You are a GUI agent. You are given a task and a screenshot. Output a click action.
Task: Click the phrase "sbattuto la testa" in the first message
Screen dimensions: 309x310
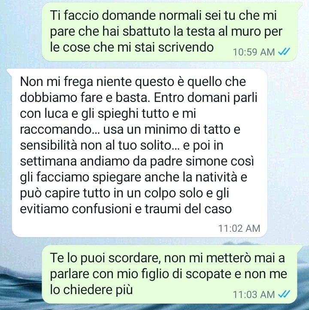tap(168, 32)
